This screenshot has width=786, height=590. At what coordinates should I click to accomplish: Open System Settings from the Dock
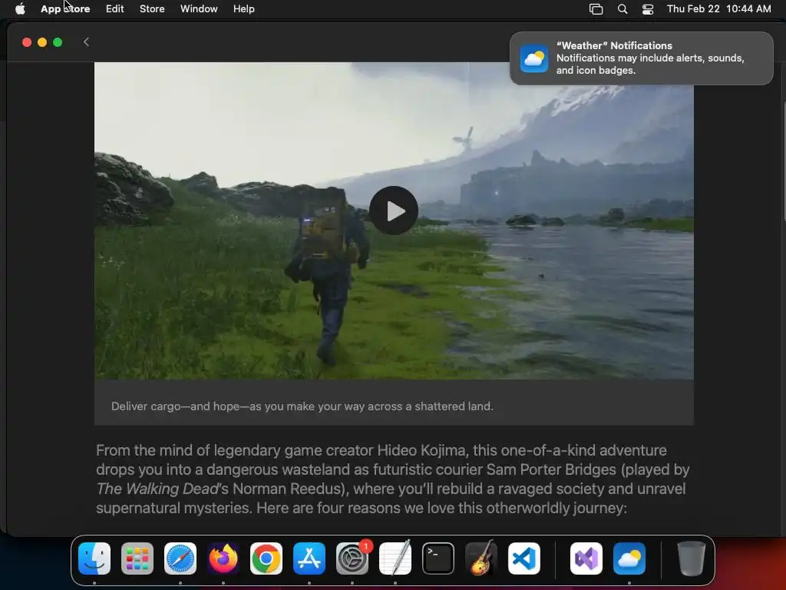(352, 559)
